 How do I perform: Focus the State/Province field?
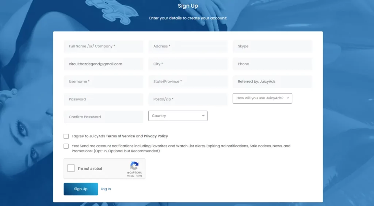(188, 81)
